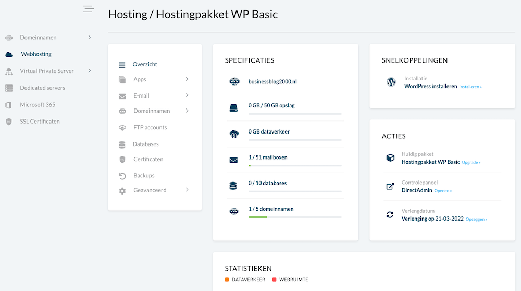Click the Domeinnamen globe icon in left sidebar
521x291 pixels.
point(9,38)
